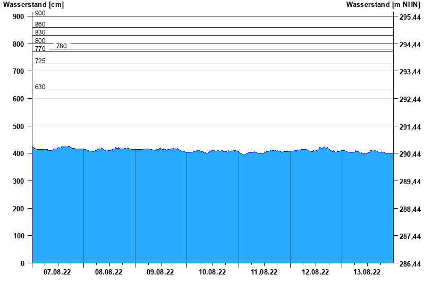Select the 12.08.22 date label
This screenshot has height=292, width=425.
[x=316, y=272]
